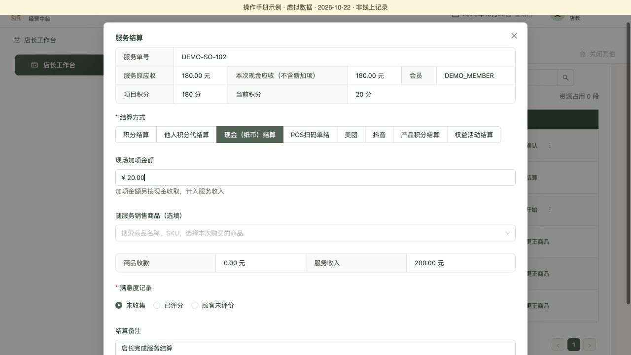Select the 未收集 satisfaction radio option
Image resolution: width=631 pixels, height=355 pixels.
(119, 305)
